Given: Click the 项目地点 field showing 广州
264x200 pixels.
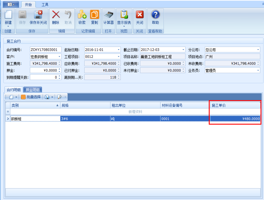Looking at the screenshot, I should [232, 57].
